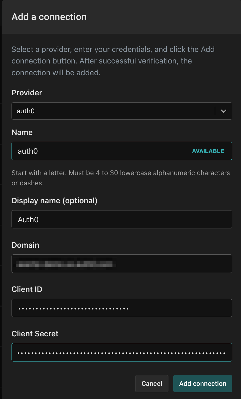
Task: Focus the masked Client ID field
Action: [x=122, y=308]
